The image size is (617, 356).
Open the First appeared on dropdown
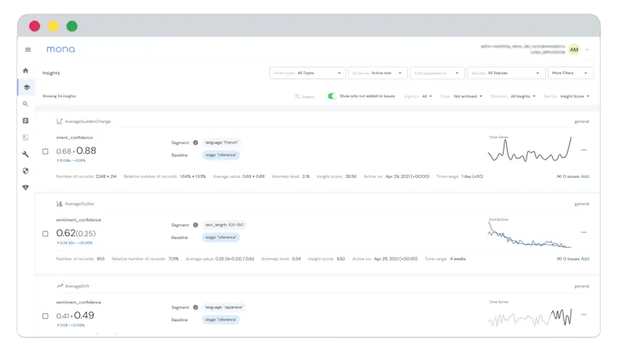point(437,73)
